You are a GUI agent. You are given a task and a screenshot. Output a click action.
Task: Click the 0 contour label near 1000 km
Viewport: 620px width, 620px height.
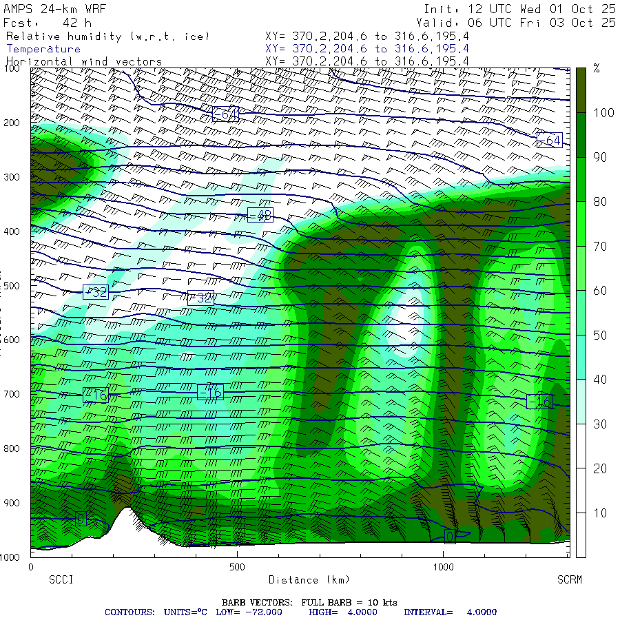click(x=450, y=537)
